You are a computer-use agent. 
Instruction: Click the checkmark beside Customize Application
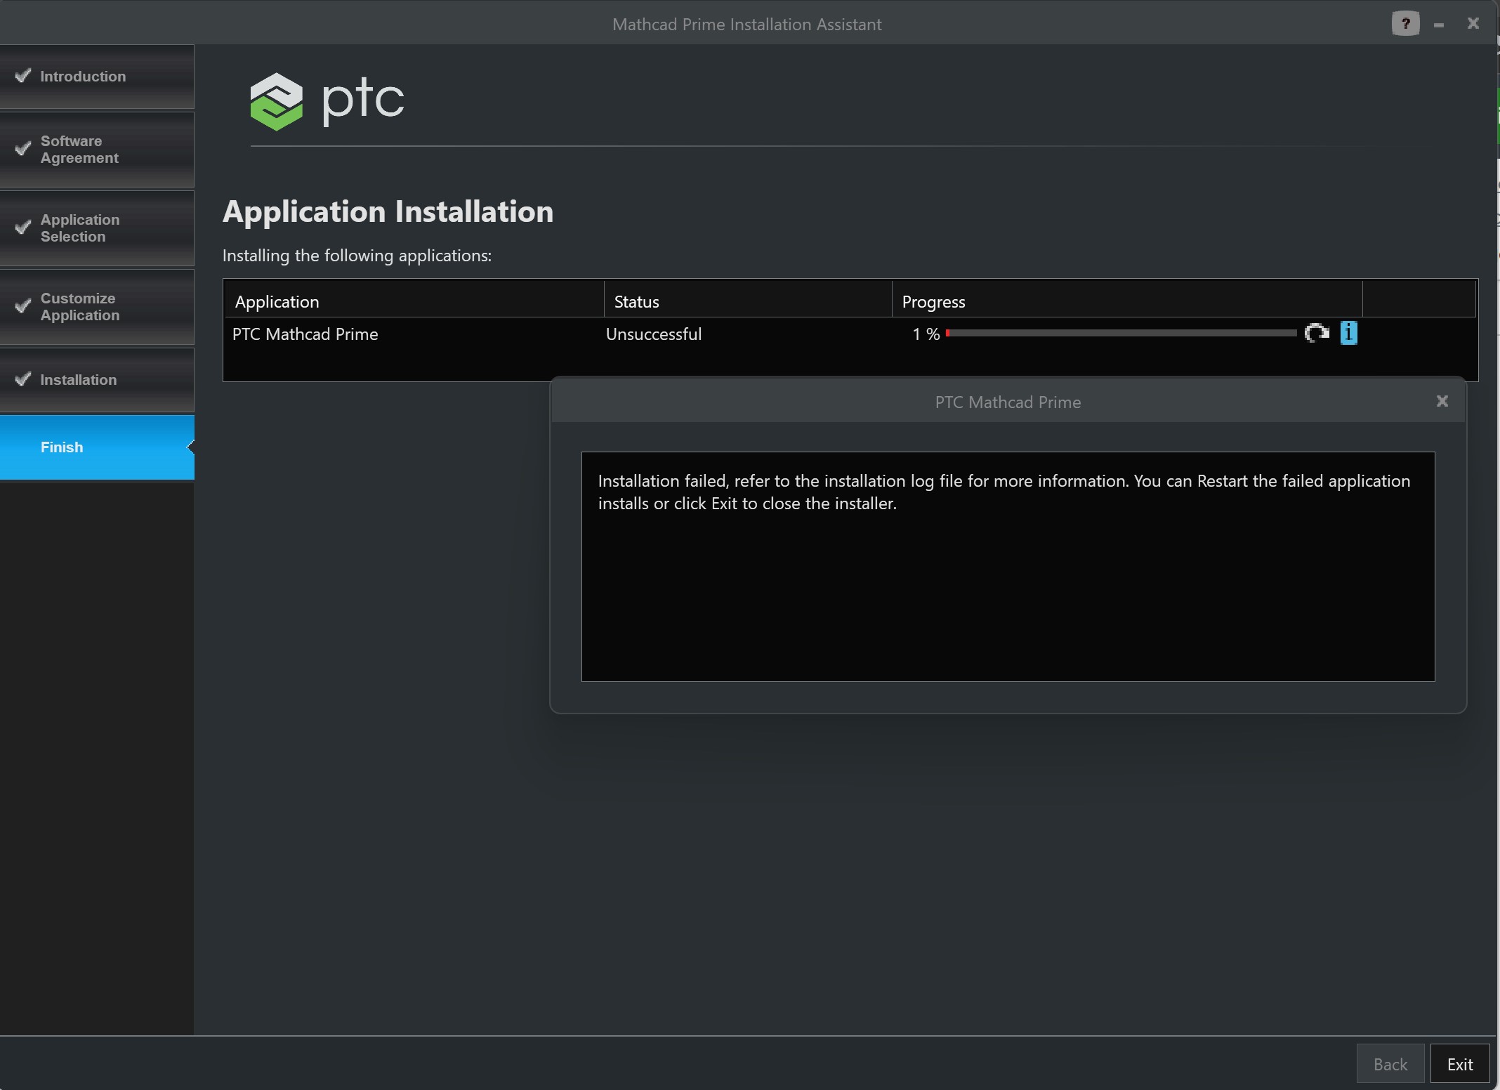click(22, 306)
